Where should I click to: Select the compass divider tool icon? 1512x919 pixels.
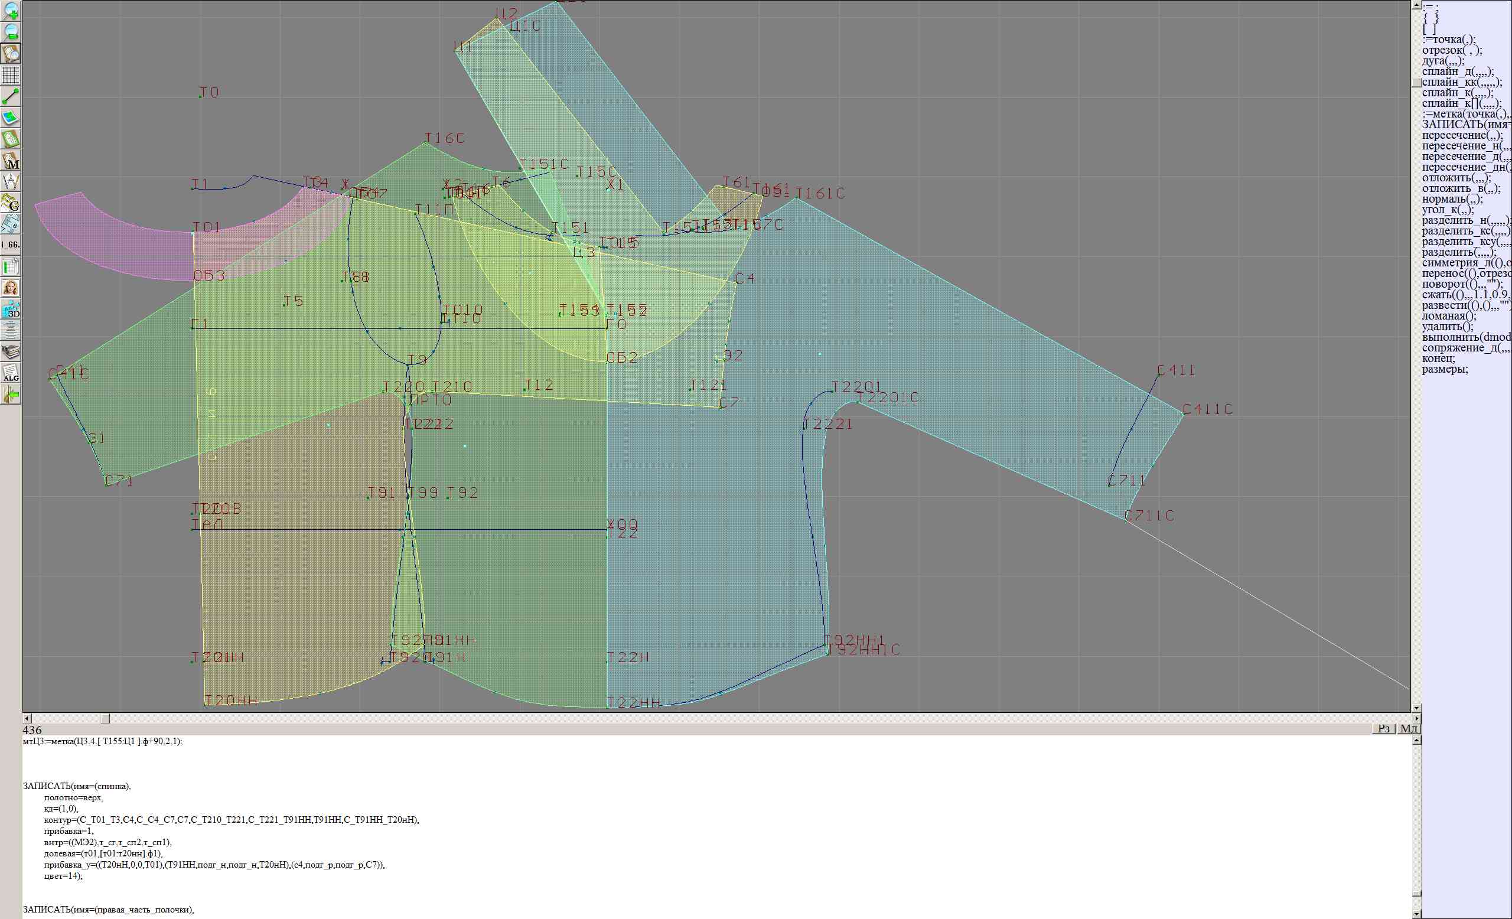point(11,181)
